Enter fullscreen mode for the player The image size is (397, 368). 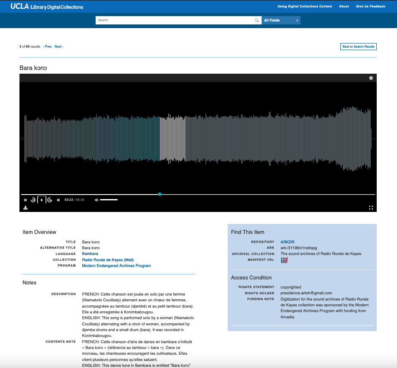[371, 208]
